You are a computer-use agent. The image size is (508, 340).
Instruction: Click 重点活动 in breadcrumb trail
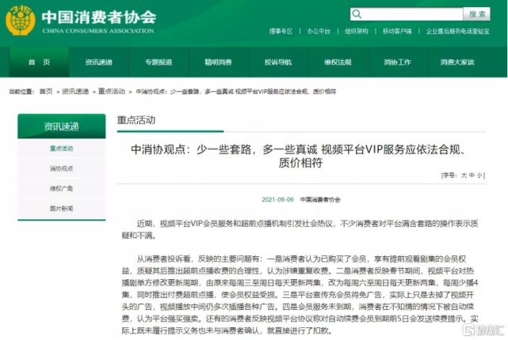coord(112,92)
